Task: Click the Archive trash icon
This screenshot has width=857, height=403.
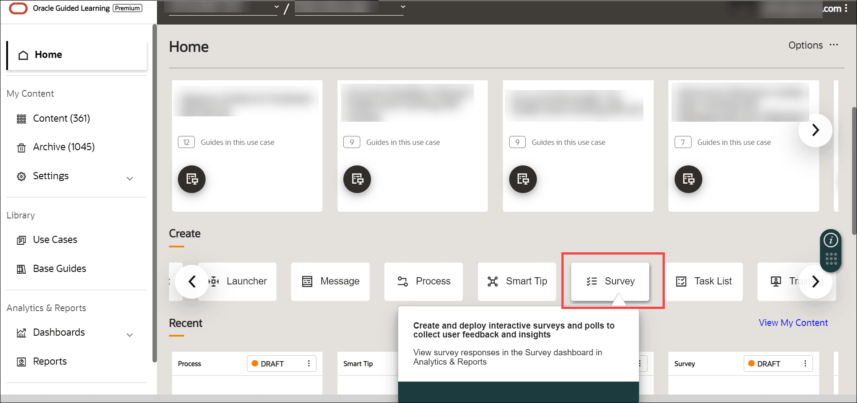Action: click(21, 148)
